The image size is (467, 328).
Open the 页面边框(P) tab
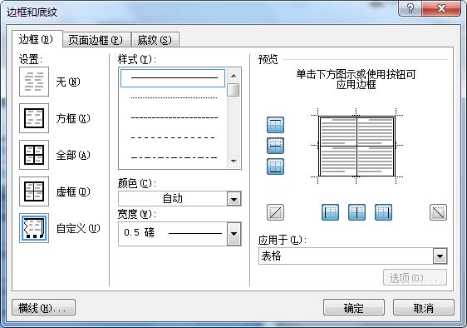tap(96, 40)
